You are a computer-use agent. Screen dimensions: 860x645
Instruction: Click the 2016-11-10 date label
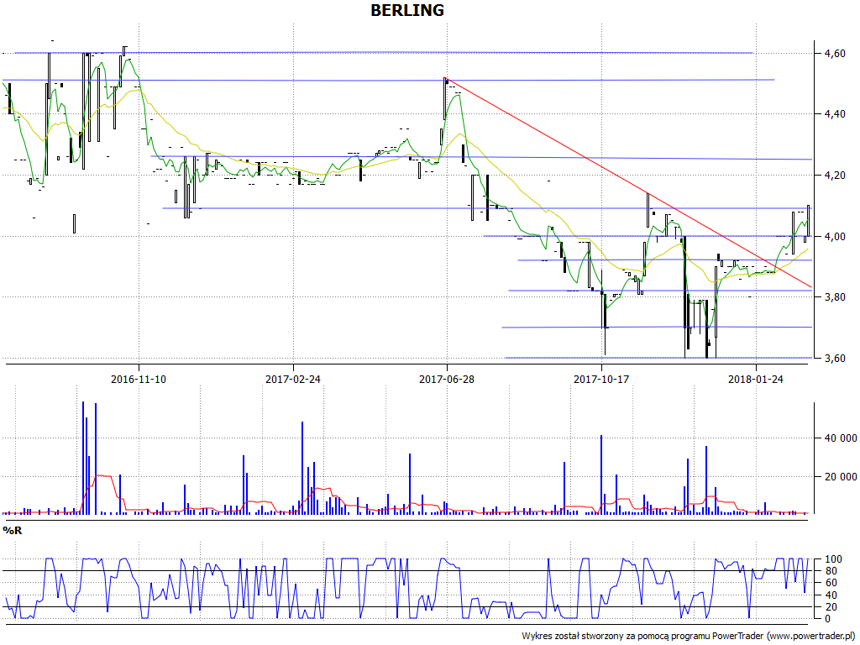139,379
